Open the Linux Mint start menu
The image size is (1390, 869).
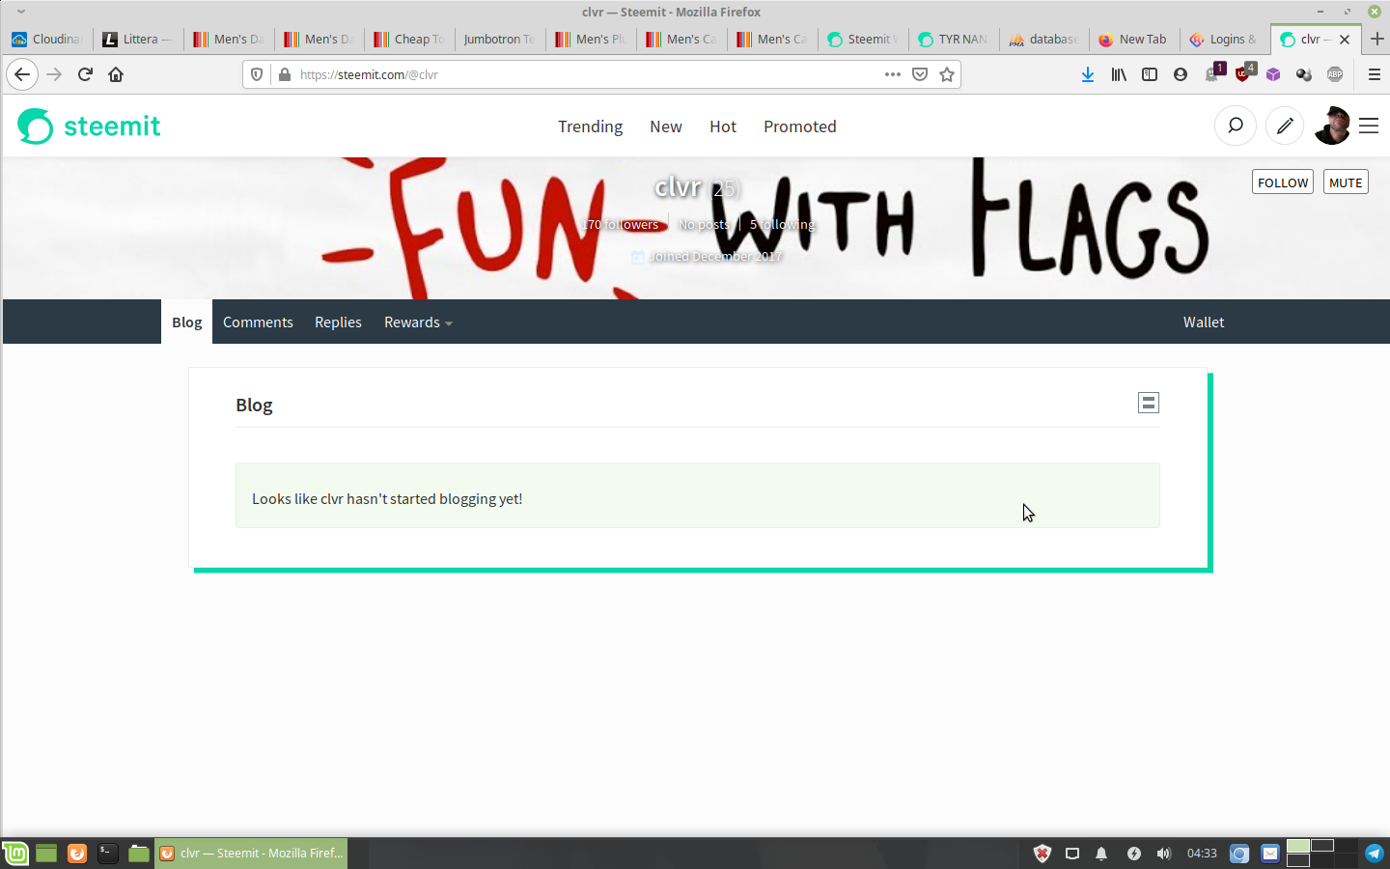[15, 854]
